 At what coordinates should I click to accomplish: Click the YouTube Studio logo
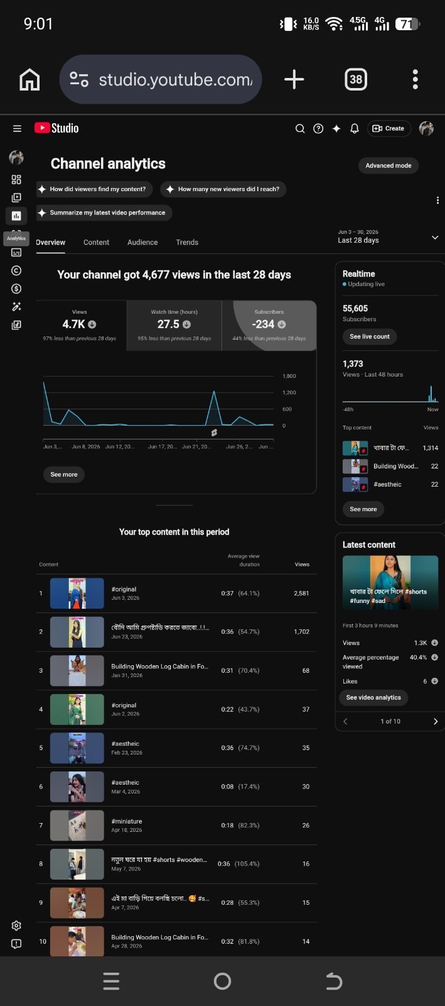pos(56,128)
